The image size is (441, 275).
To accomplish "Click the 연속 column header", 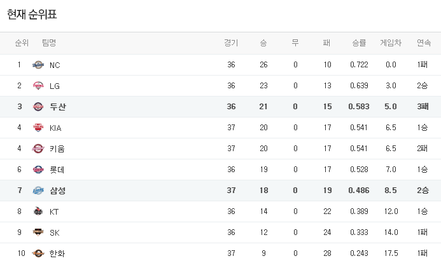I will coord(423,43).
